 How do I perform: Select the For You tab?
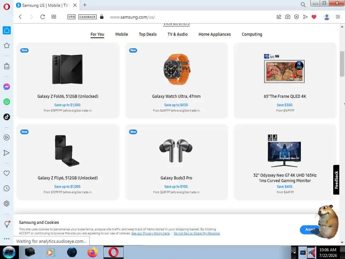(97, 34)
